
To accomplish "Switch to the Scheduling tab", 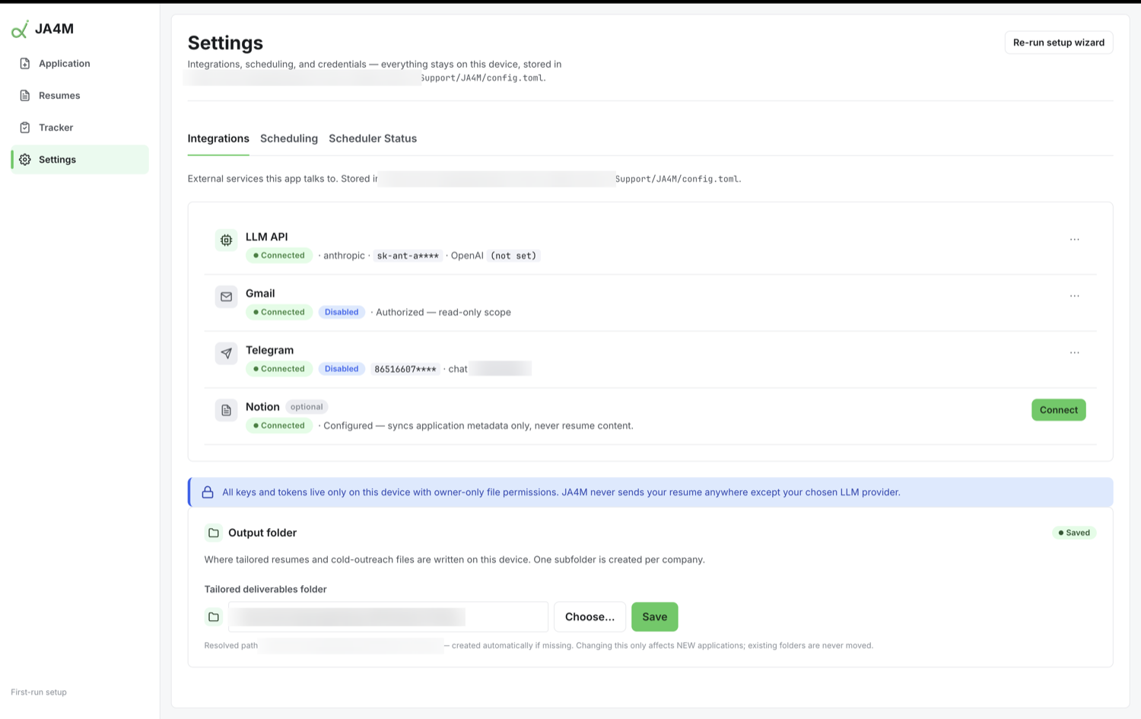I will (289, 138).
